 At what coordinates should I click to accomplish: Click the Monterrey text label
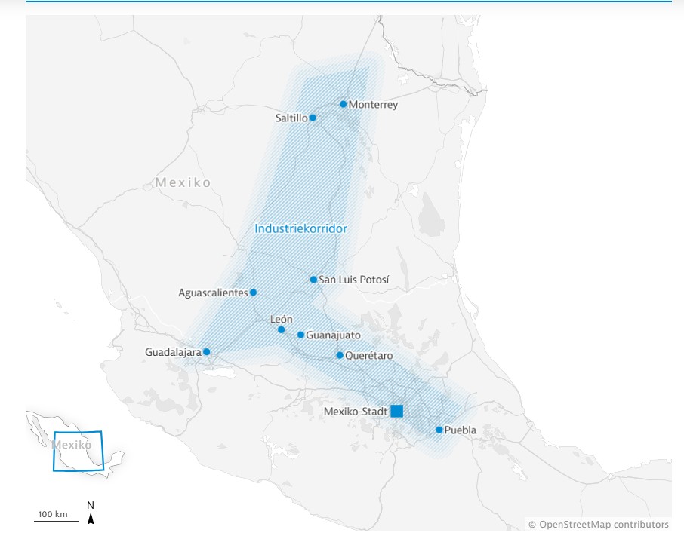coord(373,105)
